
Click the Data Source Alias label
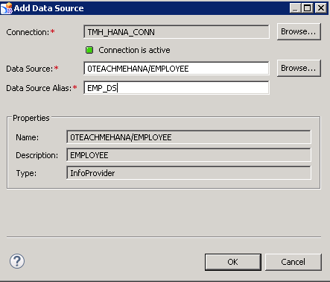click(39, 88)
